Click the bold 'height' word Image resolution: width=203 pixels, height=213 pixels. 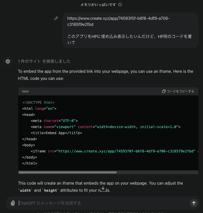pos(50,190)
